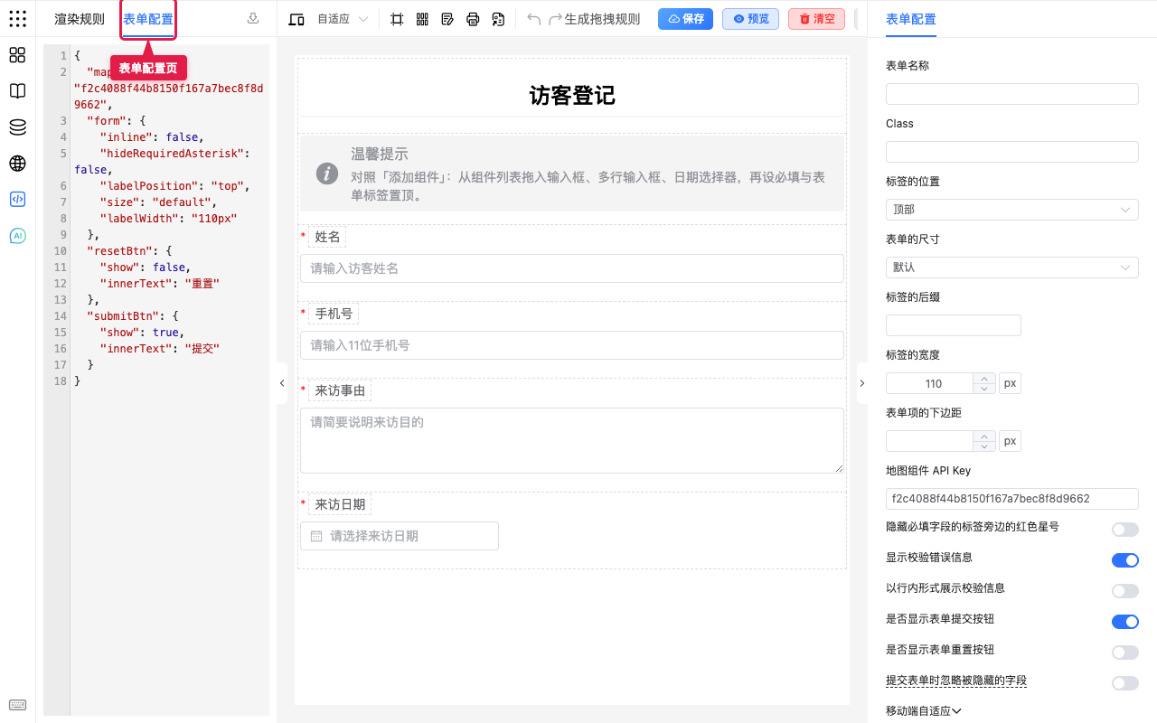Click the 标签的后缀 input field

pyautogui.click(x=954, y=325)
